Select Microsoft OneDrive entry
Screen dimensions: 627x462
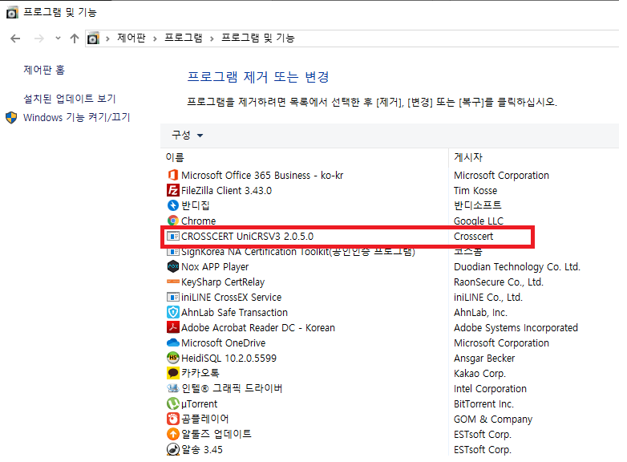pyautogui.click(x=223, y=342)
